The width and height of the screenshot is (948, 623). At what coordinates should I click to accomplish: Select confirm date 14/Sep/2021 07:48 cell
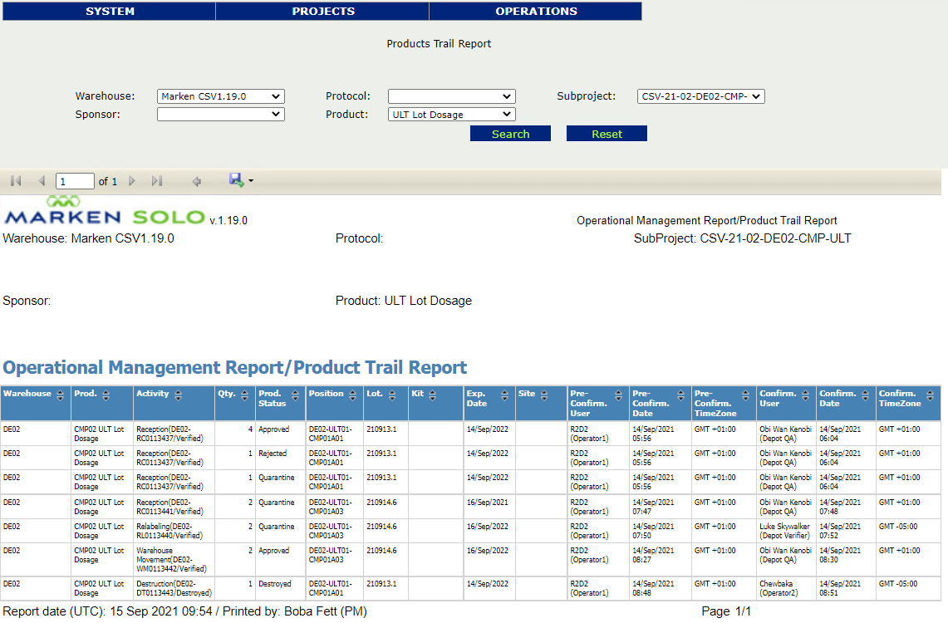pos(846,507)
